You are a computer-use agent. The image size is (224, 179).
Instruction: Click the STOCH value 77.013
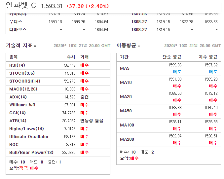[x=70, y=73]
